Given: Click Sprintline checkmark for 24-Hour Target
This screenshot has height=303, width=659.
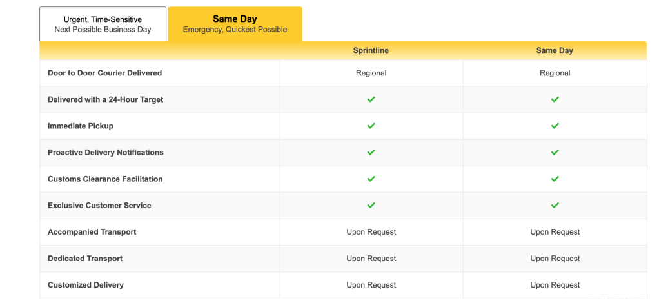Looking at the screenshot, I should tap(371, 99).
